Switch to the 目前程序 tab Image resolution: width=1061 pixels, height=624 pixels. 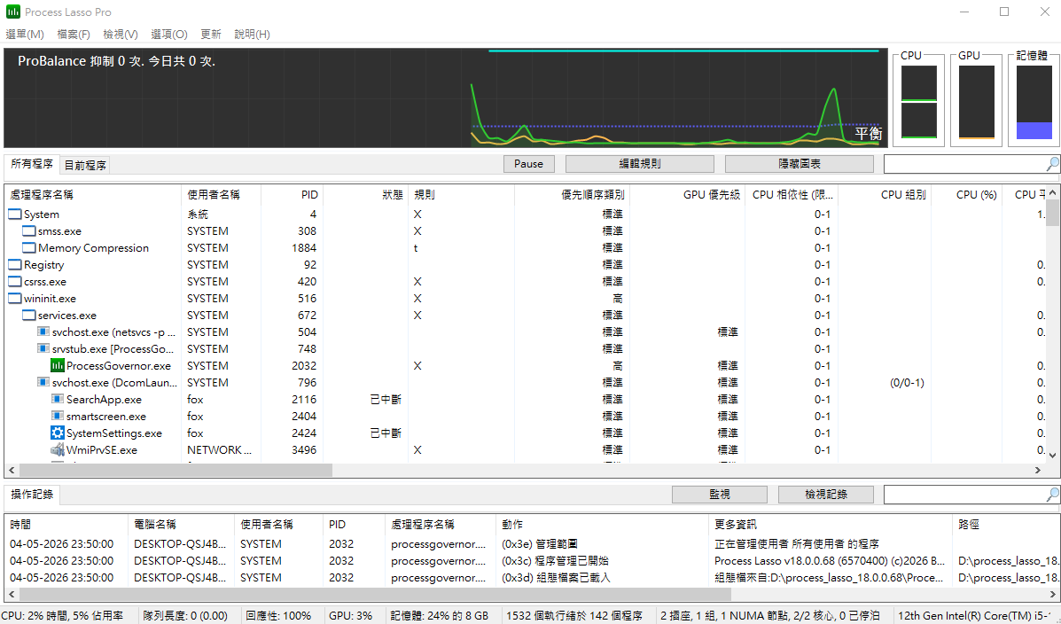click(85, 165)
